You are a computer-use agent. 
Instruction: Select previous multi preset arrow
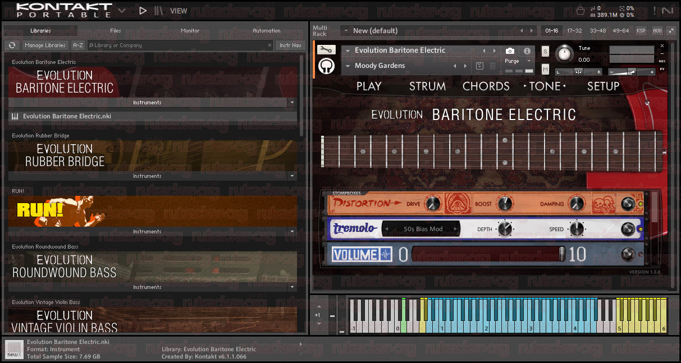pyautogui.click(x=522, y=31)
